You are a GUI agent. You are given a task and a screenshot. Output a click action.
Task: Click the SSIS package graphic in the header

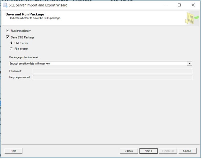tap(192, 18)
